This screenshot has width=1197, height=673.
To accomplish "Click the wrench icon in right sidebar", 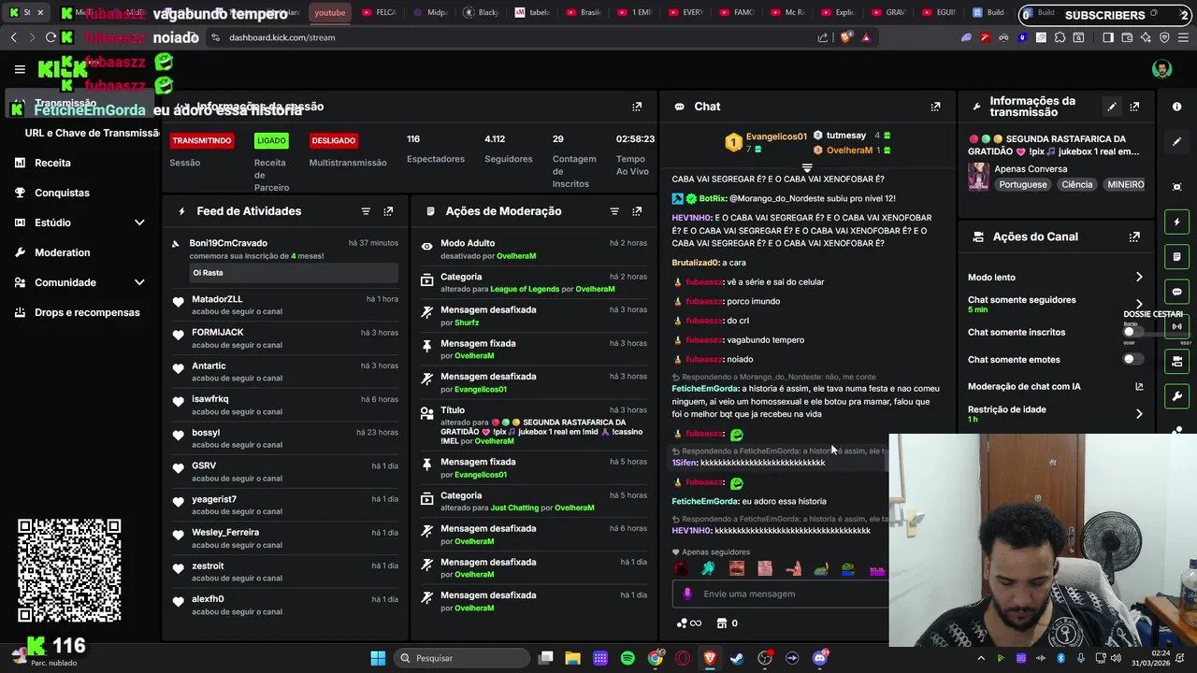I will tap(1177, 395).
